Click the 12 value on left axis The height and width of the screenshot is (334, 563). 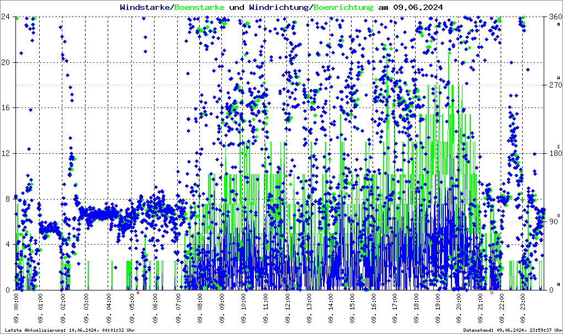click(8, 153)
